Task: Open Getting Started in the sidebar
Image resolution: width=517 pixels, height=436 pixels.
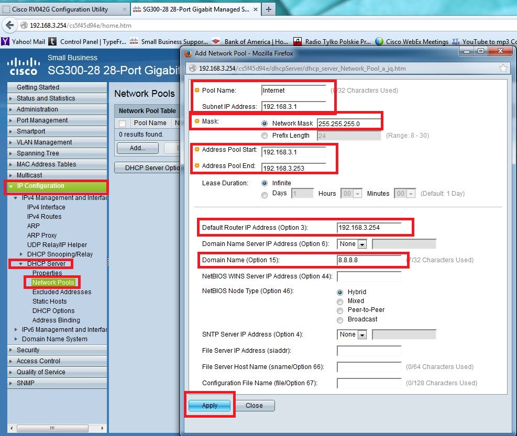Action: (57, 87)
